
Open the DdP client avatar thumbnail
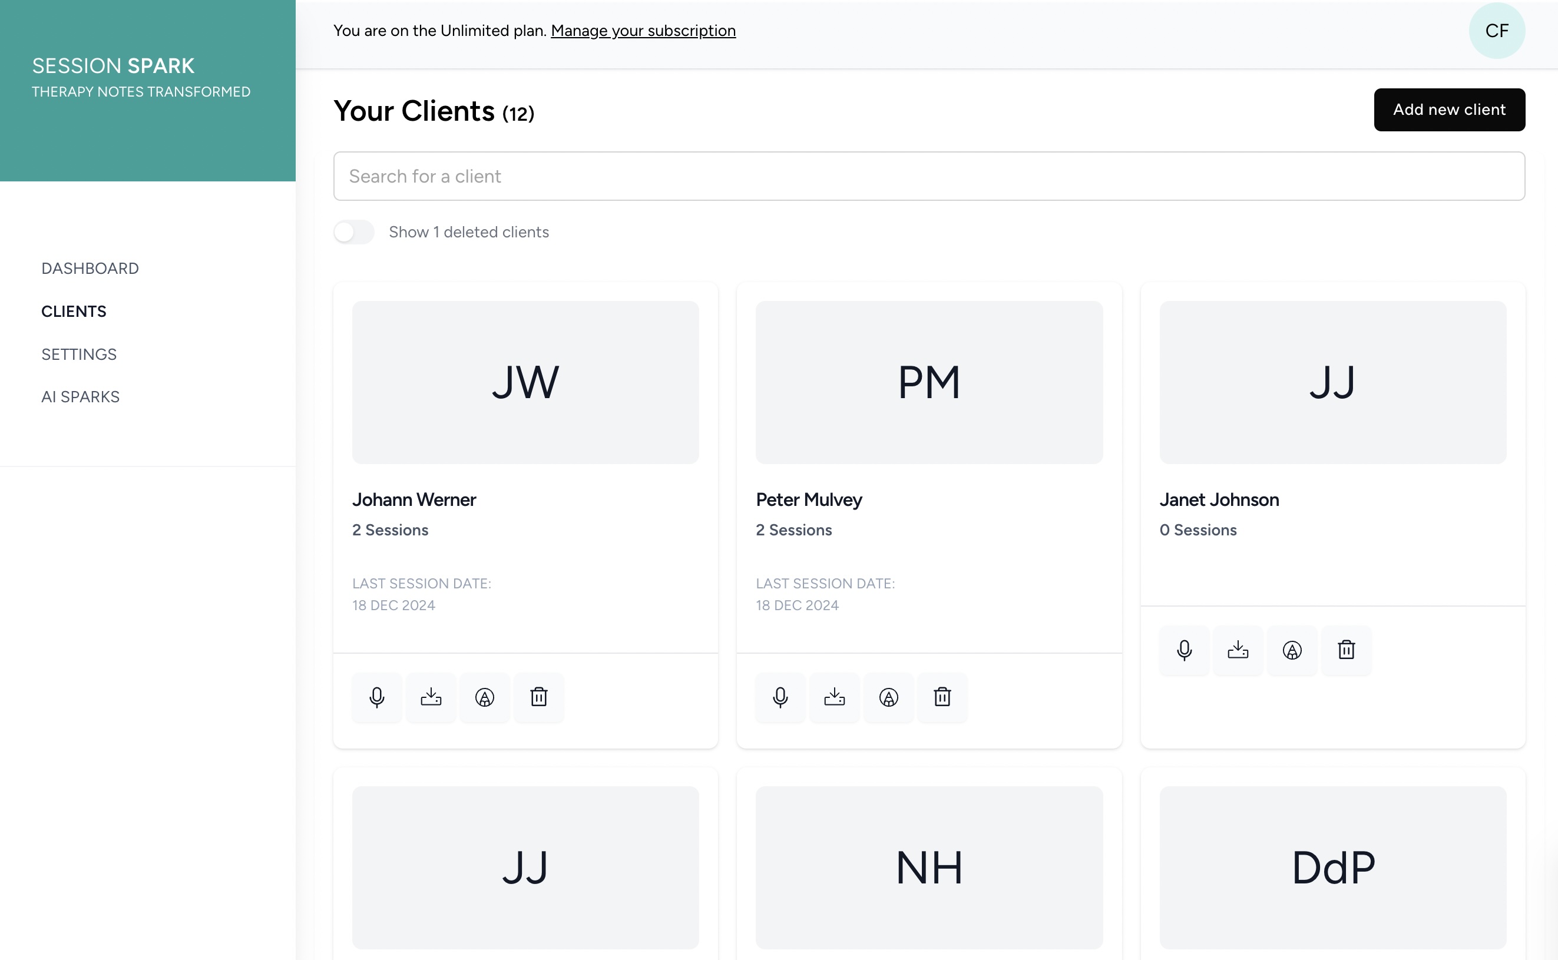[1333, 868]
